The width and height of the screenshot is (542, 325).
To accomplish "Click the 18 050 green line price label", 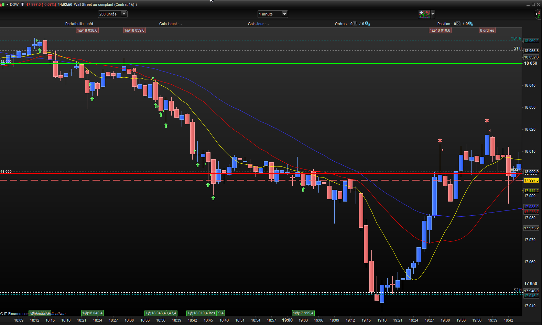I will coord(531,63).
